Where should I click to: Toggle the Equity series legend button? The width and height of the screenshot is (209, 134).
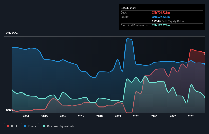[30, 126]
